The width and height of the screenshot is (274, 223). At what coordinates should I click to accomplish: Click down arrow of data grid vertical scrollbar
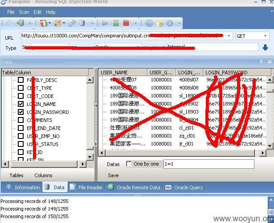point(270,146)
